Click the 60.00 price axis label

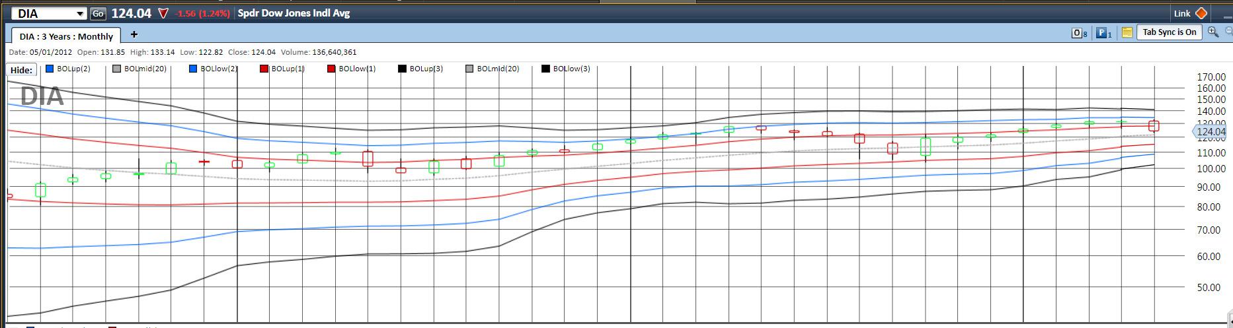(x=1210, y=256)
